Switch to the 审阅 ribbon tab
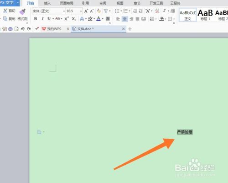 (x=103, y=3)
